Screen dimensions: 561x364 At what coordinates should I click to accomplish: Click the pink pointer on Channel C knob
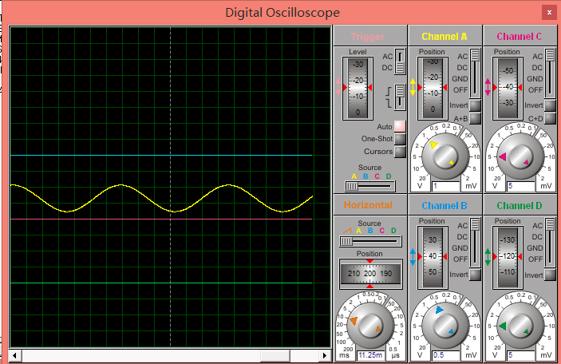click(503, 156)
